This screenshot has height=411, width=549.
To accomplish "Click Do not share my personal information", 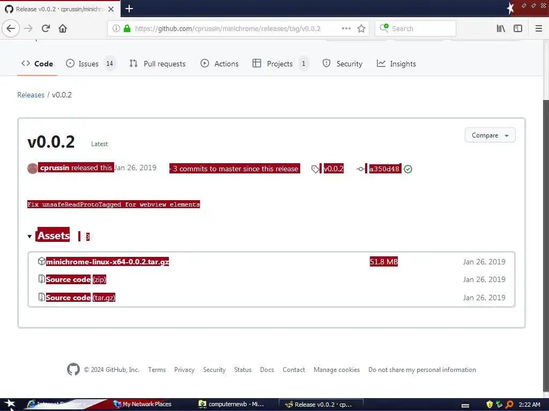I will (422, 370).
